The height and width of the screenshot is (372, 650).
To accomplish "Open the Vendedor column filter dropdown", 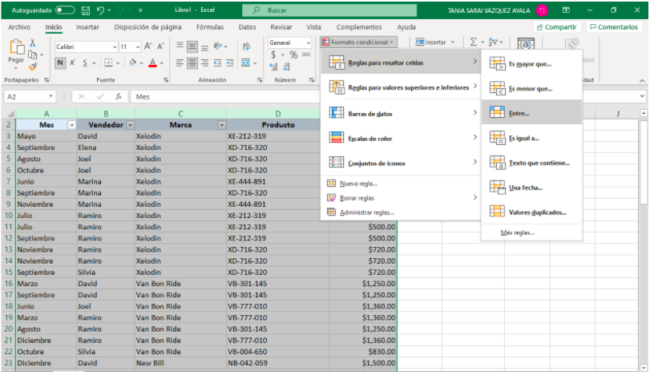I will click(130, 125).
